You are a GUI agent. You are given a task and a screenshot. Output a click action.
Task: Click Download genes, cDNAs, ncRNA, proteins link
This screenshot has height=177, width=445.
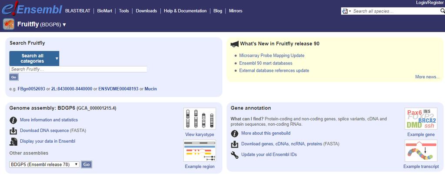282,144
